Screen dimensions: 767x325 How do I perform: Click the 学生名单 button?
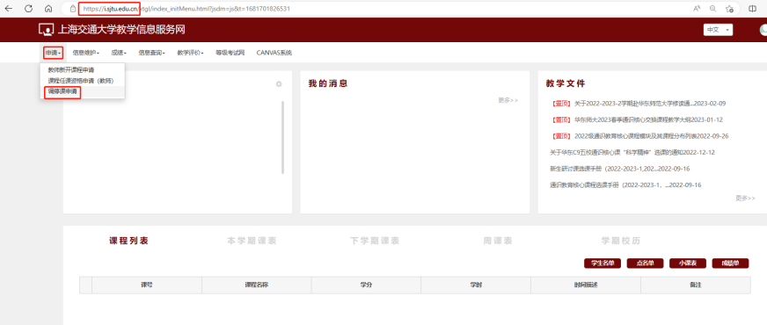pyautogui.click(x=603, y=264)
